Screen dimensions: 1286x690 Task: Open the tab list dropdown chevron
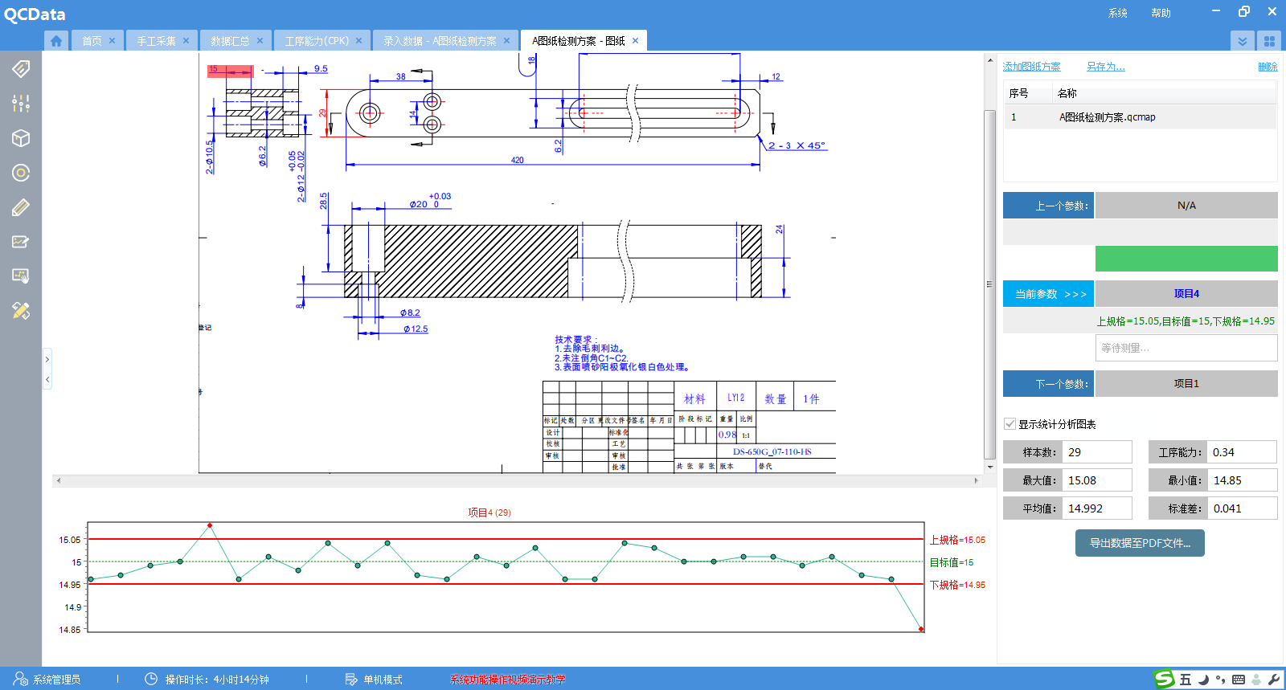[1243, 41]
